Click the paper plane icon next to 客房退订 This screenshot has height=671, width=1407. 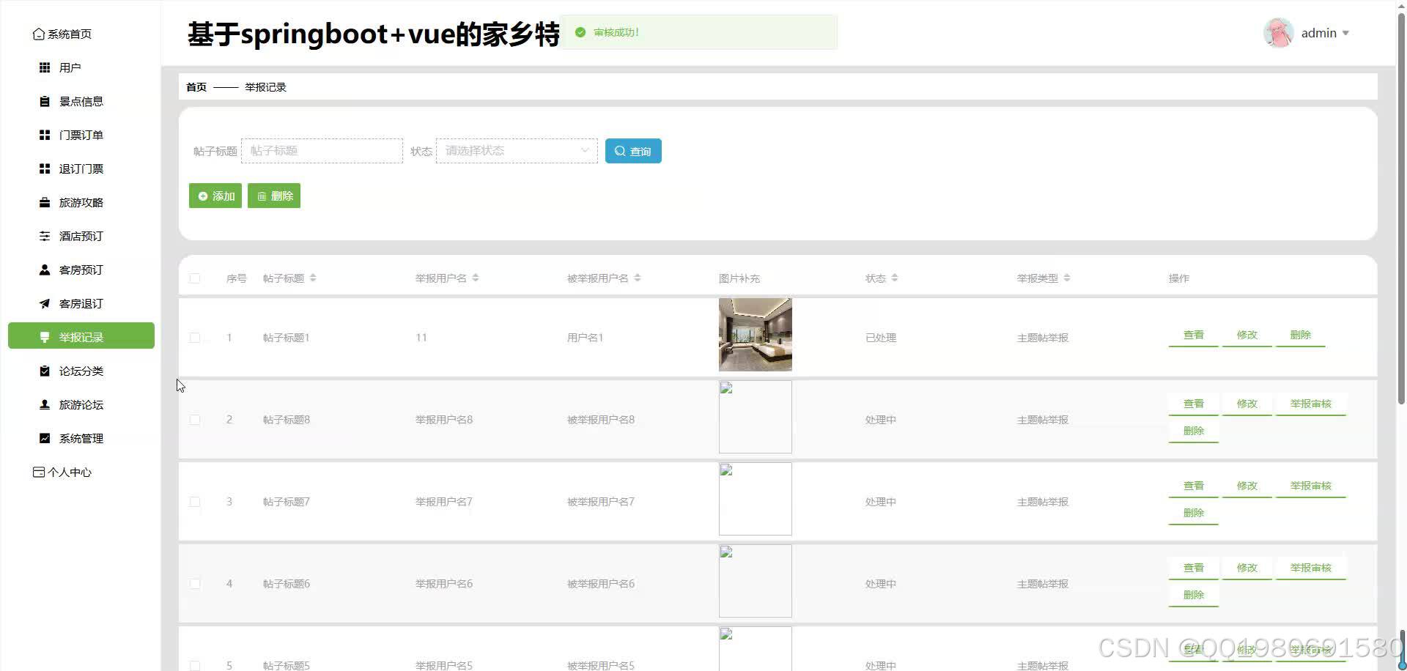(45, 303)
